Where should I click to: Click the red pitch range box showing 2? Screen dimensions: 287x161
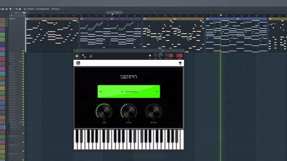pos(171,55)
